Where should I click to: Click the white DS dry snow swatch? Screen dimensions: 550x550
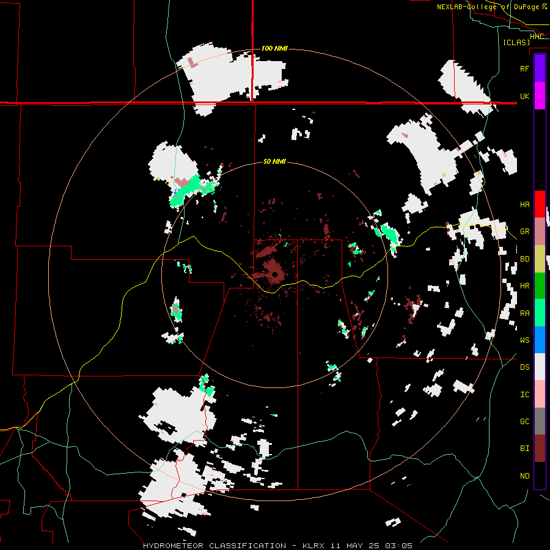point(540,367)
